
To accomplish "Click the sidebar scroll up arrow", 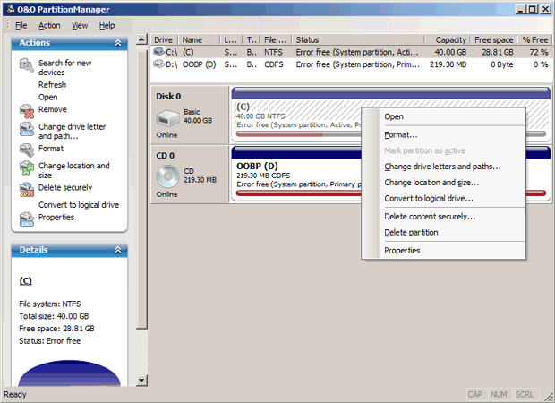I will [x=141, y=39].
